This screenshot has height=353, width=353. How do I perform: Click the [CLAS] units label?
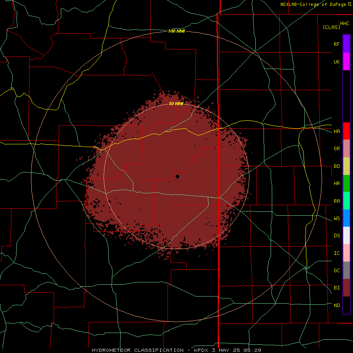pyautogui.click(x=331, y=27)
